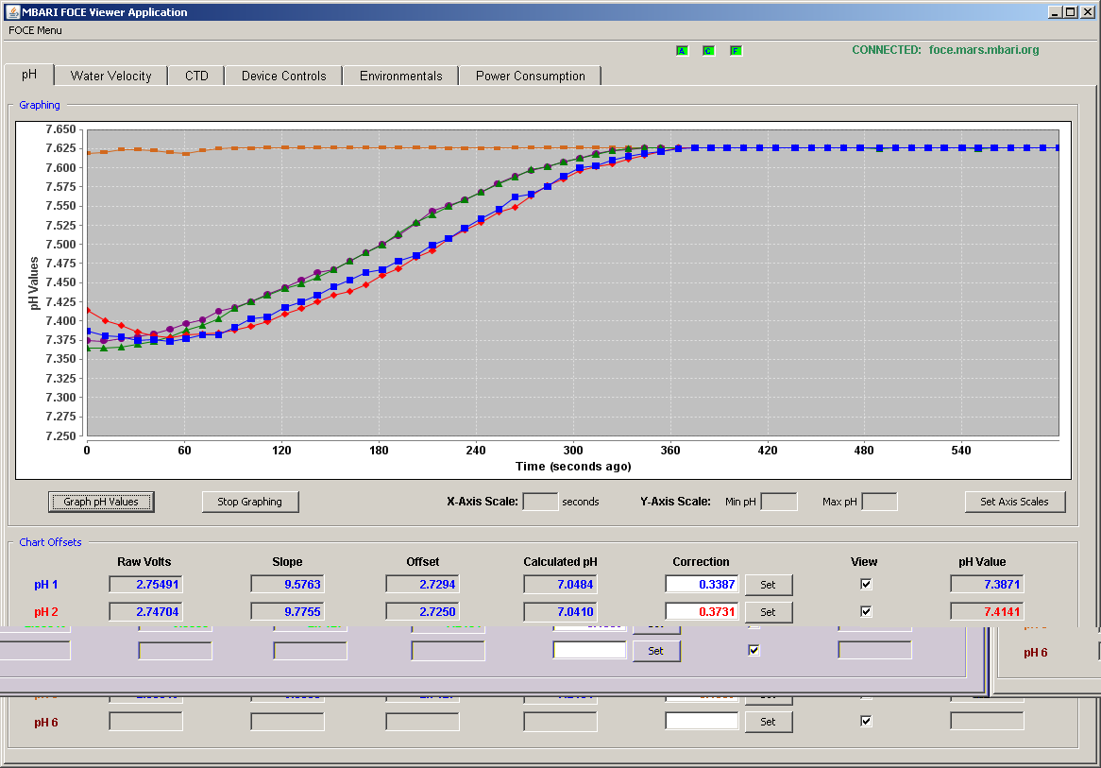Image resolution: width=1101 pixels, height=768 pixels.
Task: Click Set button for pH 1 correction
Action: coord(769,585)
